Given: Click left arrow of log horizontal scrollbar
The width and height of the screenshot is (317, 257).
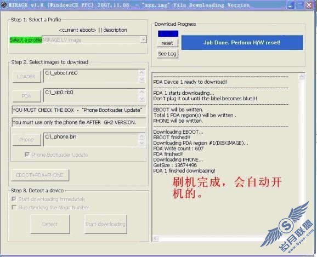Looking at the screenshot, I should coord(155,238).
